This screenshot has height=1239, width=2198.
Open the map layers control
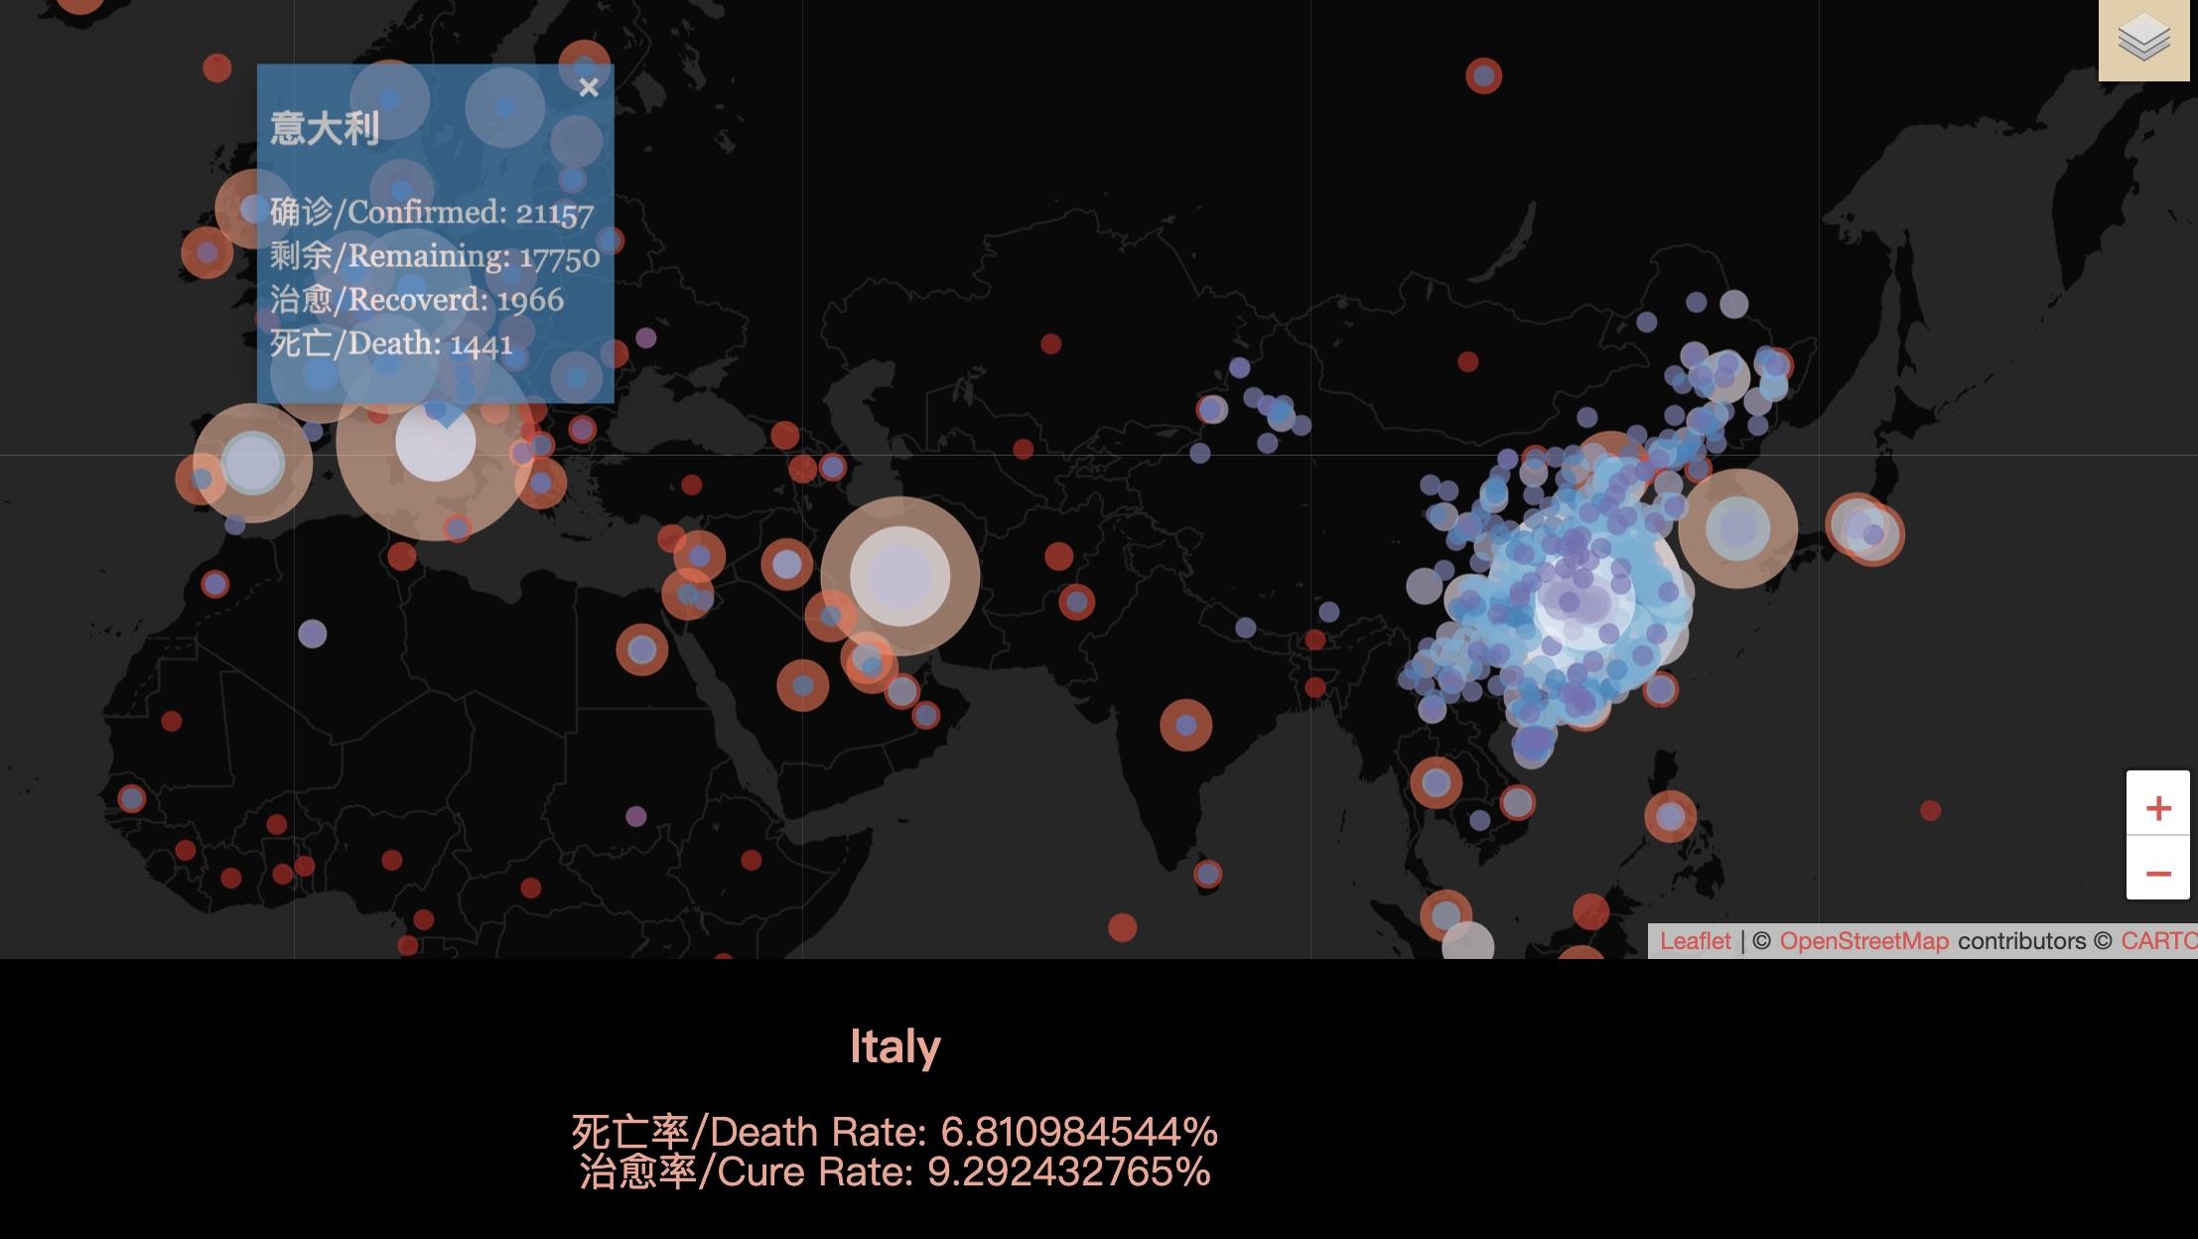point(2143,40)
